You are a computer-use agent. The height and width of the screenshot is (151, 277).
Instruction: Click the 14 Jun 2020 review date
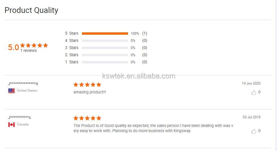tap(251, 83)
